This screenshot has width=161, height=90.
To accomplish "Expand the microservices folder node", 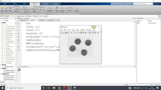I will pyautogui.click(x=2, y=46).
